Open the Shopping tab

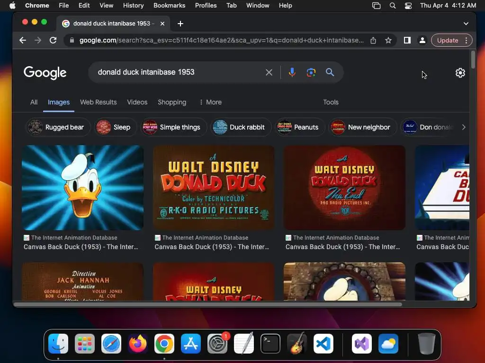click(x=172, y=102)
